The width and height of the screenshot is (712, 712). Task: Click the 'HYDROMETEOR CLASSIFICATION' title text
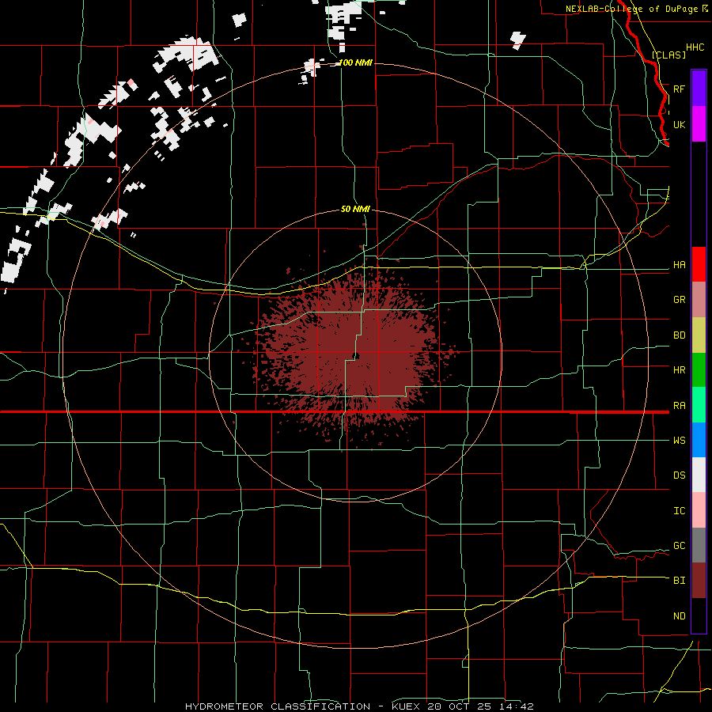[x=278, y=706]
